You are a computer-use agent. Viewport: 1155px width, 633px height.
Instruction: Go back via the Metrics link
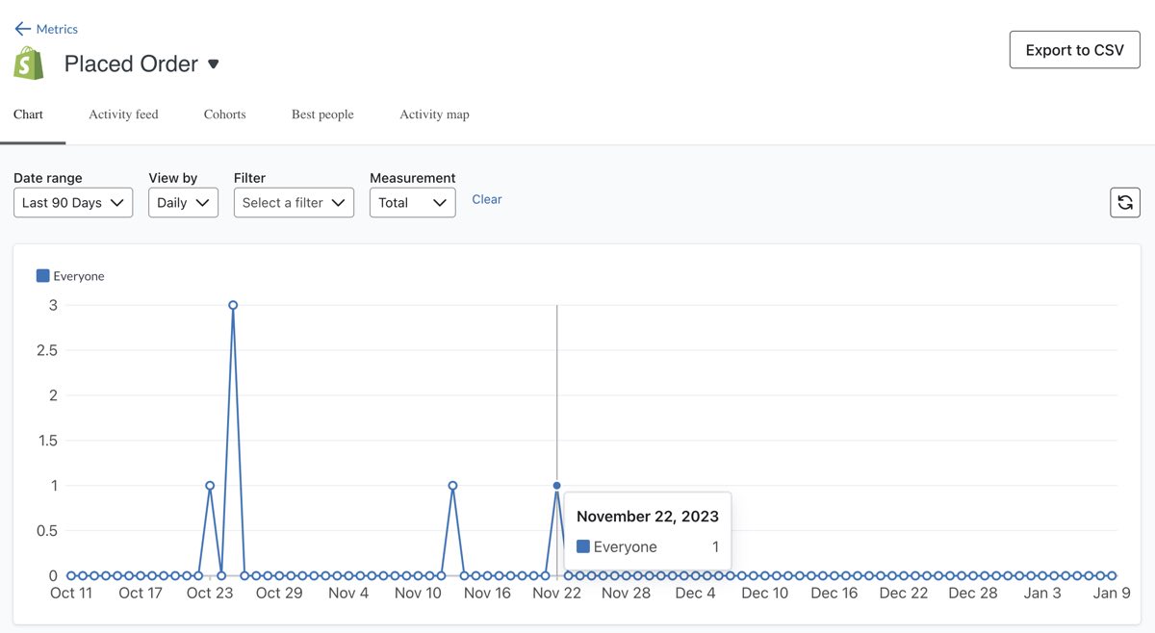click(57, 29)
